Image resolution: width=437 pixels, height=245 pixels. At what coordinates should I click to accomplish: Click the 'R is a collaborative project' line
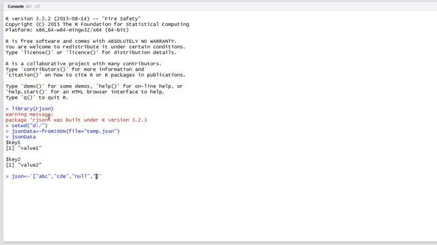(83, 63)
